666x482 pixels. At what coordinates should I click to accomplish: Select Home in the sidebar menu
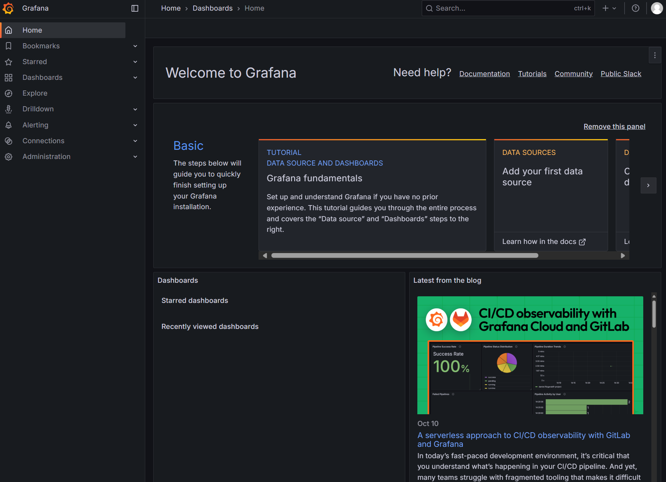tap(63, 30)
